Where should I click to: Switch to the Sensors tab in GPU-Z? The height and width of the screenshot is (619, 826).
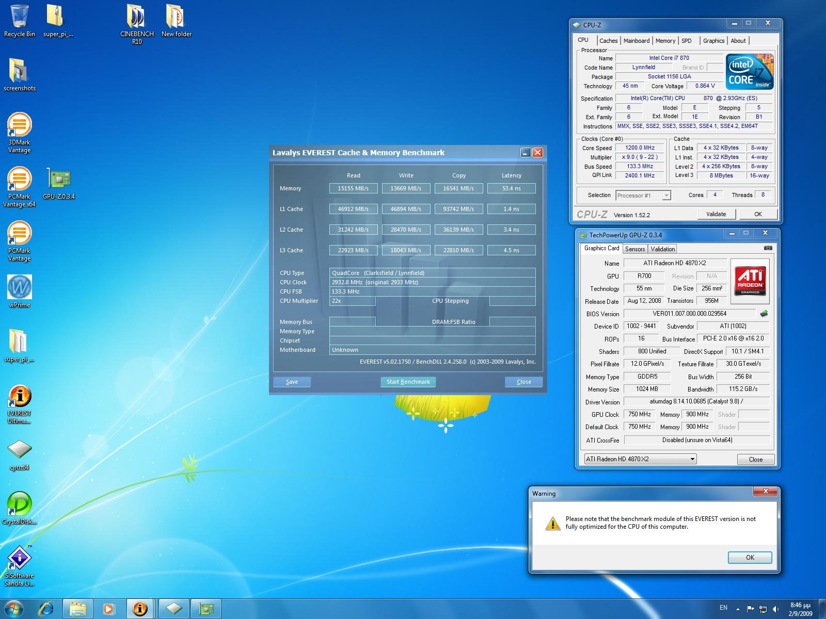pyautogui.click(x=634, y=249)
